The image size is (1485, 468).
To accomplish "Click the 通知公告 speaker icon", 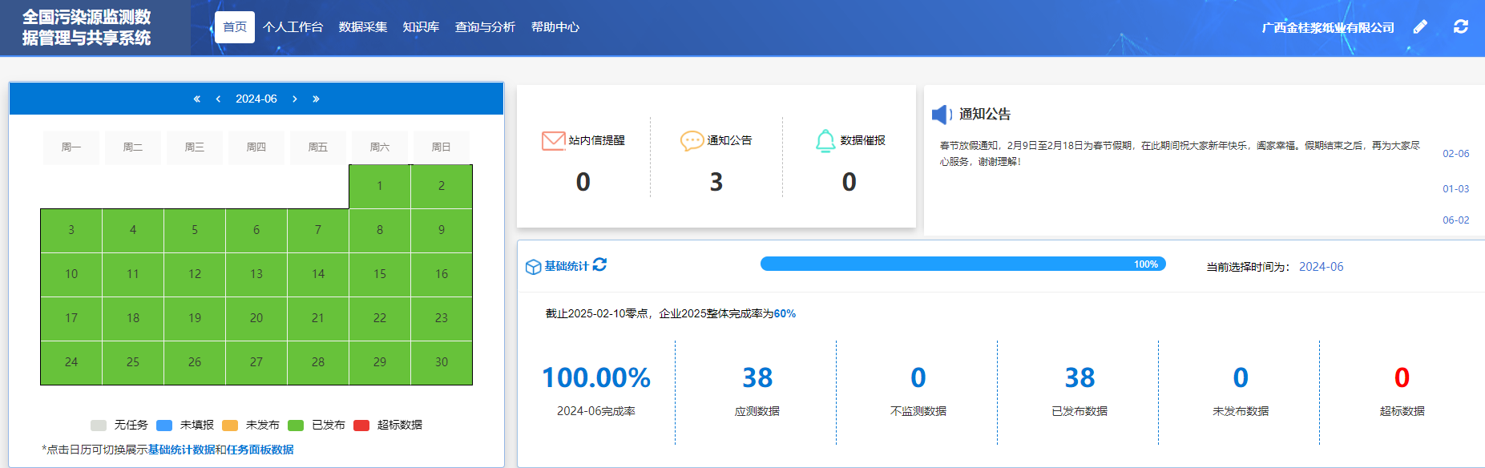I will tap(940, 115).
